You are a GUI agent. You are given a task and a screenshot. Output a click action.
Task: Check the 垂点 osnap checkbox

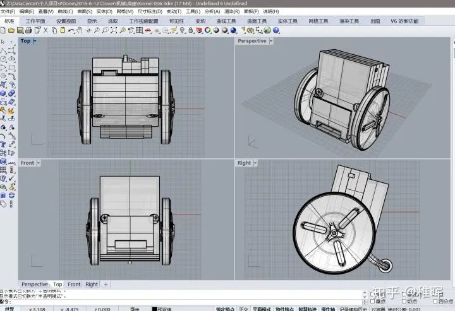click(x=373, y=301)
